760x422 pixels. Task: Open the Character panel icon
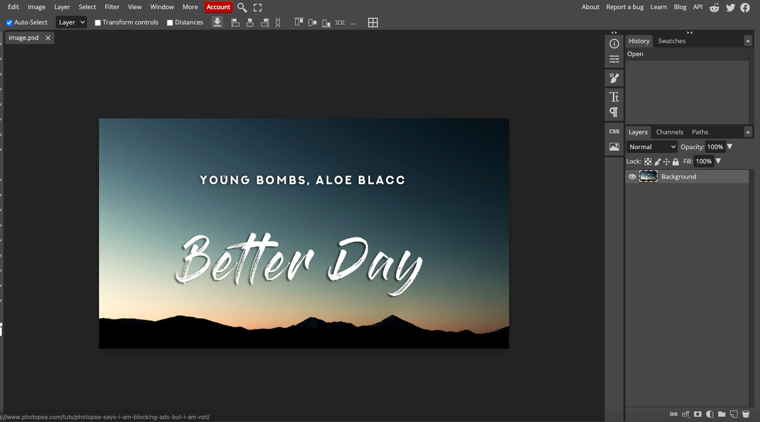(x=615, y=97)
